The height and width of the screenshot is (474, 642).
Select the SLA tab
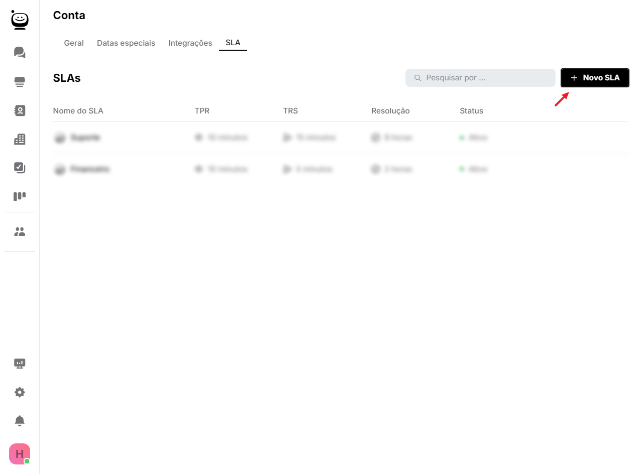pyautogui.click(x=233, y=43)
